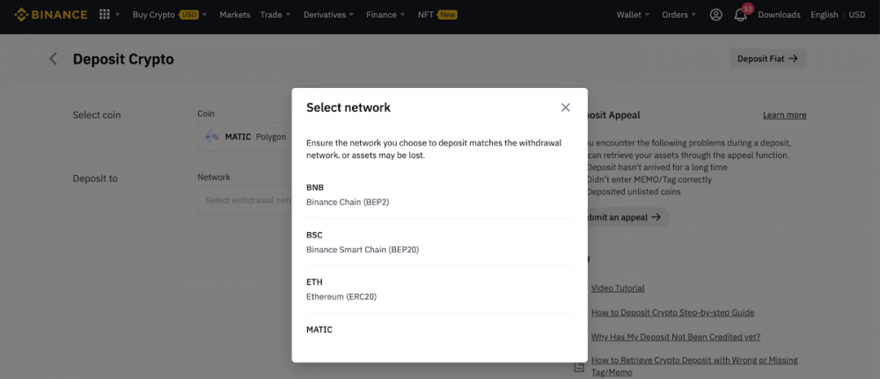Open the MATIC Polygon coin selector
880x379 pixels.
click(245, 137)
